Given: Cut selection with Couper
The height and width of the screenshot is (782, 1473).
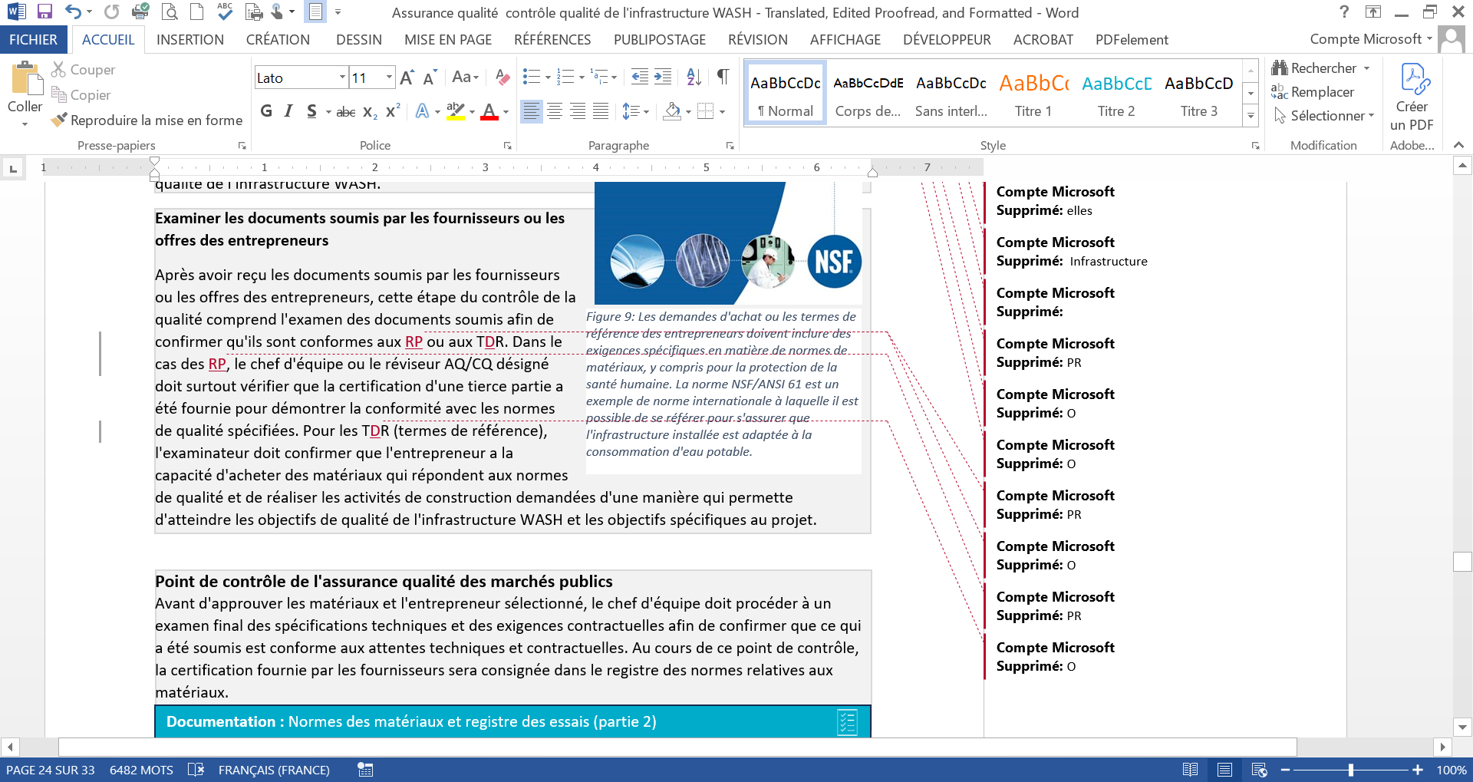Looking at the screenshot, I should (83, 70).
